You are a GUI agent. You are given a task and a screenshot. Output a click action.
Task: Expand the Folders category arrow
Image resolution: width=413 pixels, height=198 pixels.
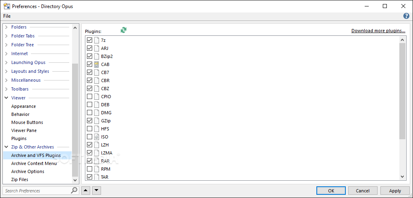6,27
